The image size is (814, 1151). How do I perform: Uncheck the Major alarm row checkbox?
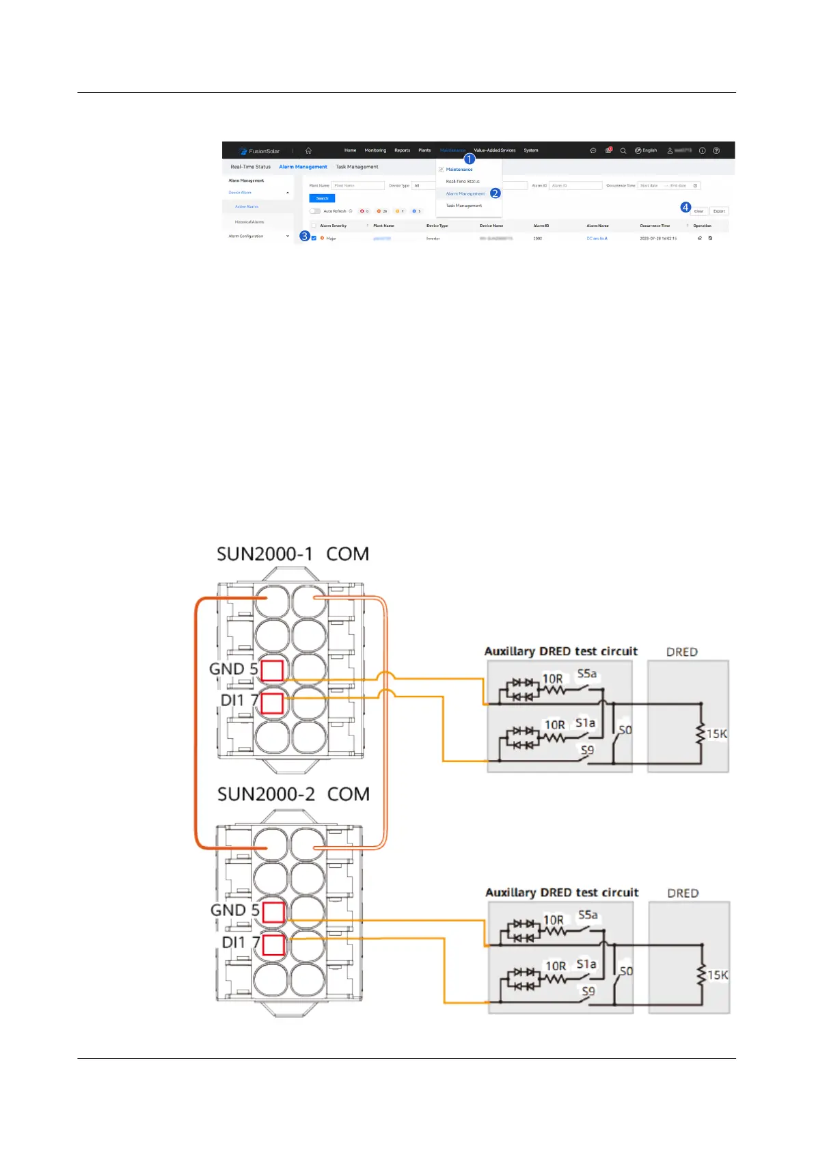pyautogui.click(x=314, y=238)
